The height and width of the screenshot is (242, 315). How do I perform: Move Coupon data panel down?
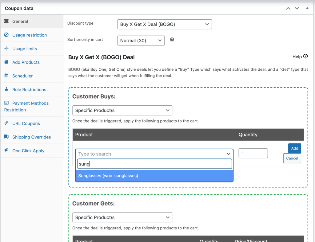(x=297, y=8)
